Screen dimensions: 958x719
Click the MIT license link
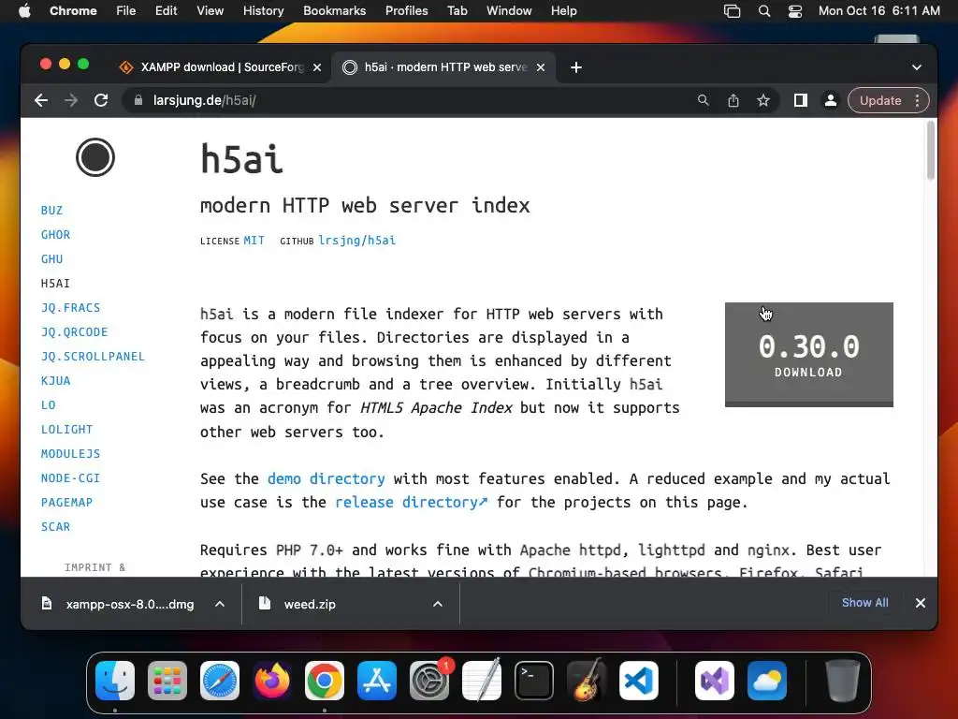254,241
